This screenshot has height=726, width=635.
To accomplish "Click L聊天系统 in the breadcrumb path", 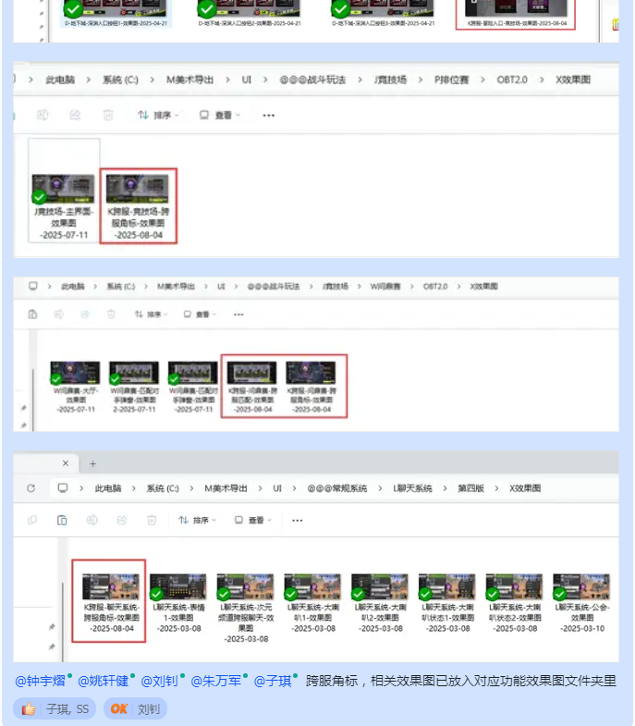I will click(412, 487).
